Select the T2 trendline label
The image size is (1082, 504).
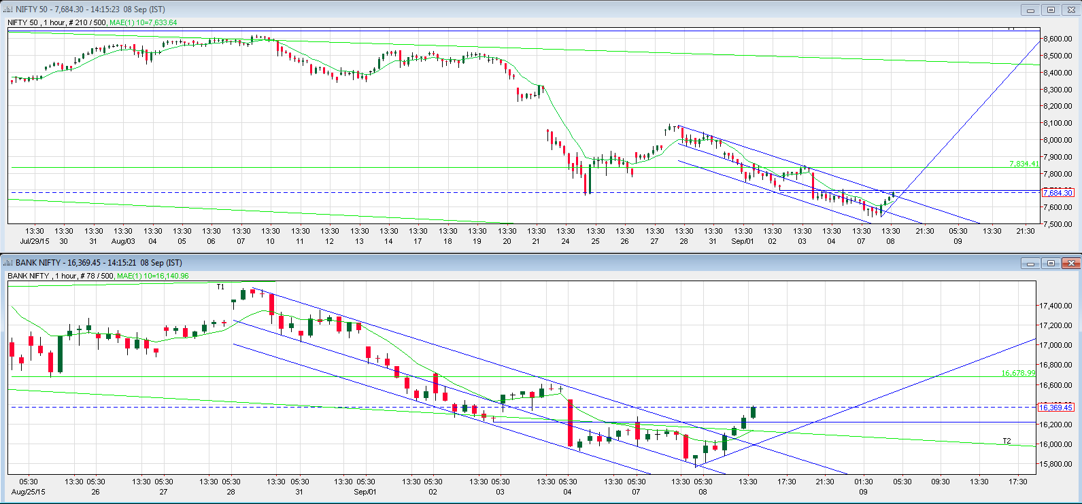(1007, 442)
